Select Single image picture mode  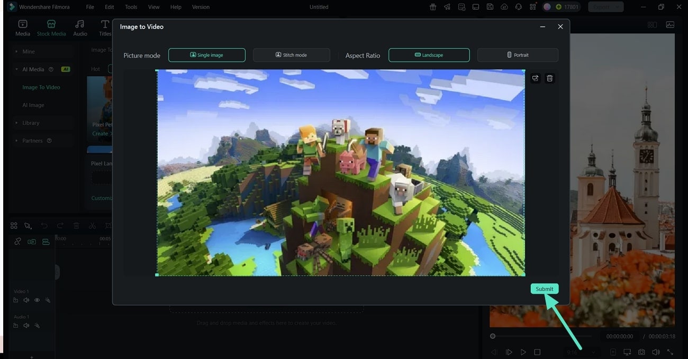207,55
